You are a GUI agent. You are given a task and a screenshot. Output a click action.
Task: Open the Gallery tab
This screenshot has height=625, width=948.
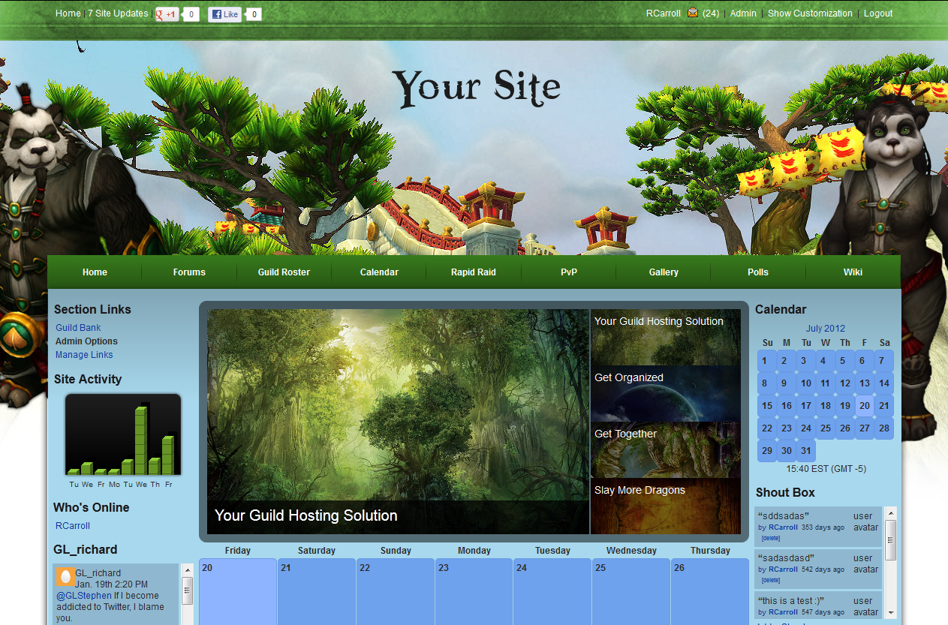tap(664, 272)
